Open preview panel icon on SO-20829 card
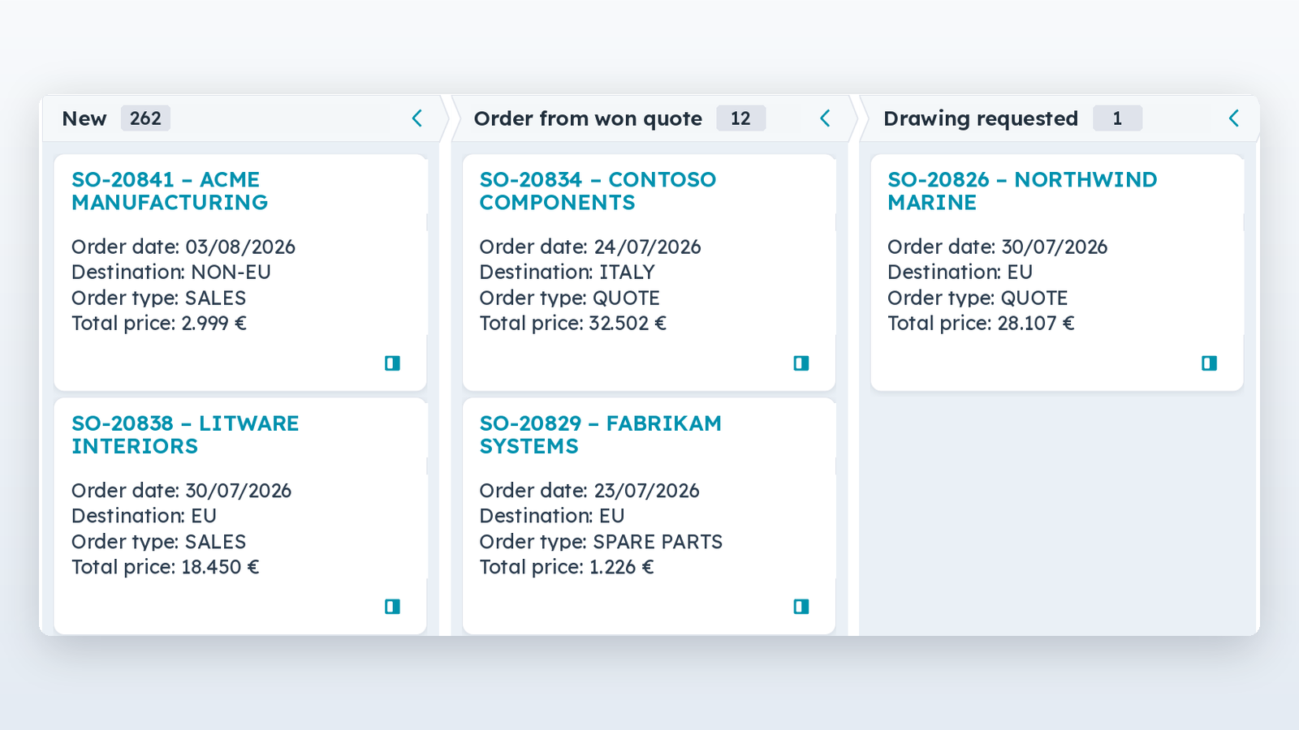 point(801,606)
